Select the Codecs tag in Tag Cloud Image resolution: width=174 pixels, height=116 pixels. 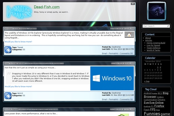(160, 97)
